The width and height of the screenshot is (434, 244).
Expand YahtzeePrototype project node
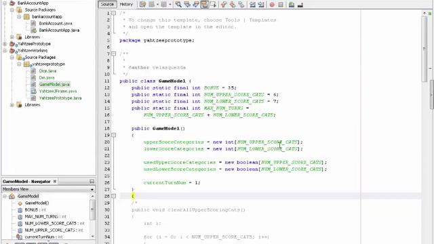point(5,43)
